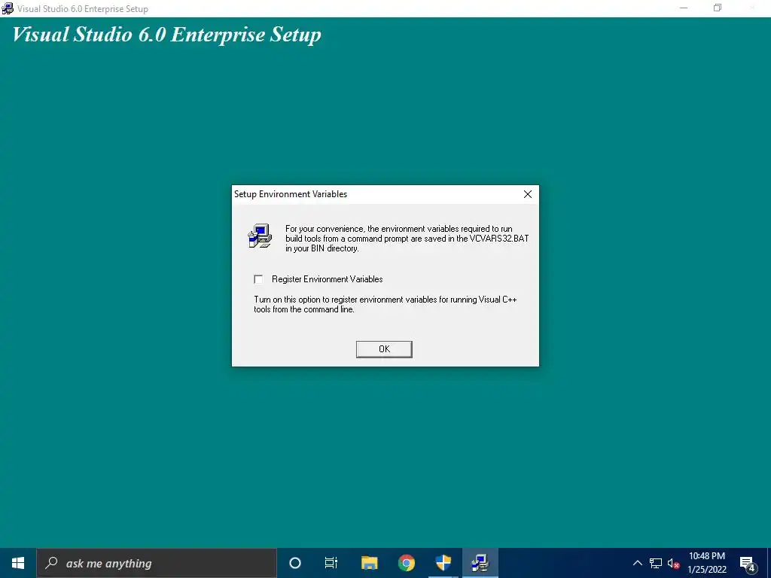Open the network status tray icon
771x578 pixels.
pos(656,563)
